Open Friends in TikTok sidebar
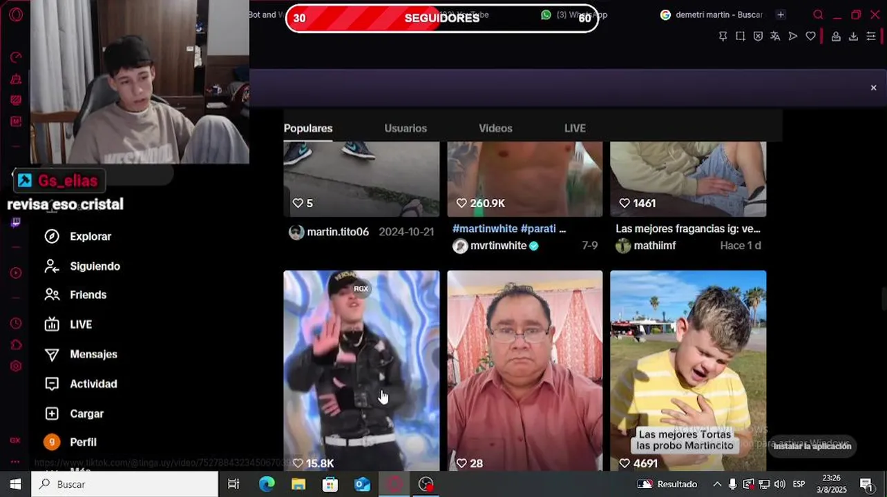 click(x=75, y=295)
